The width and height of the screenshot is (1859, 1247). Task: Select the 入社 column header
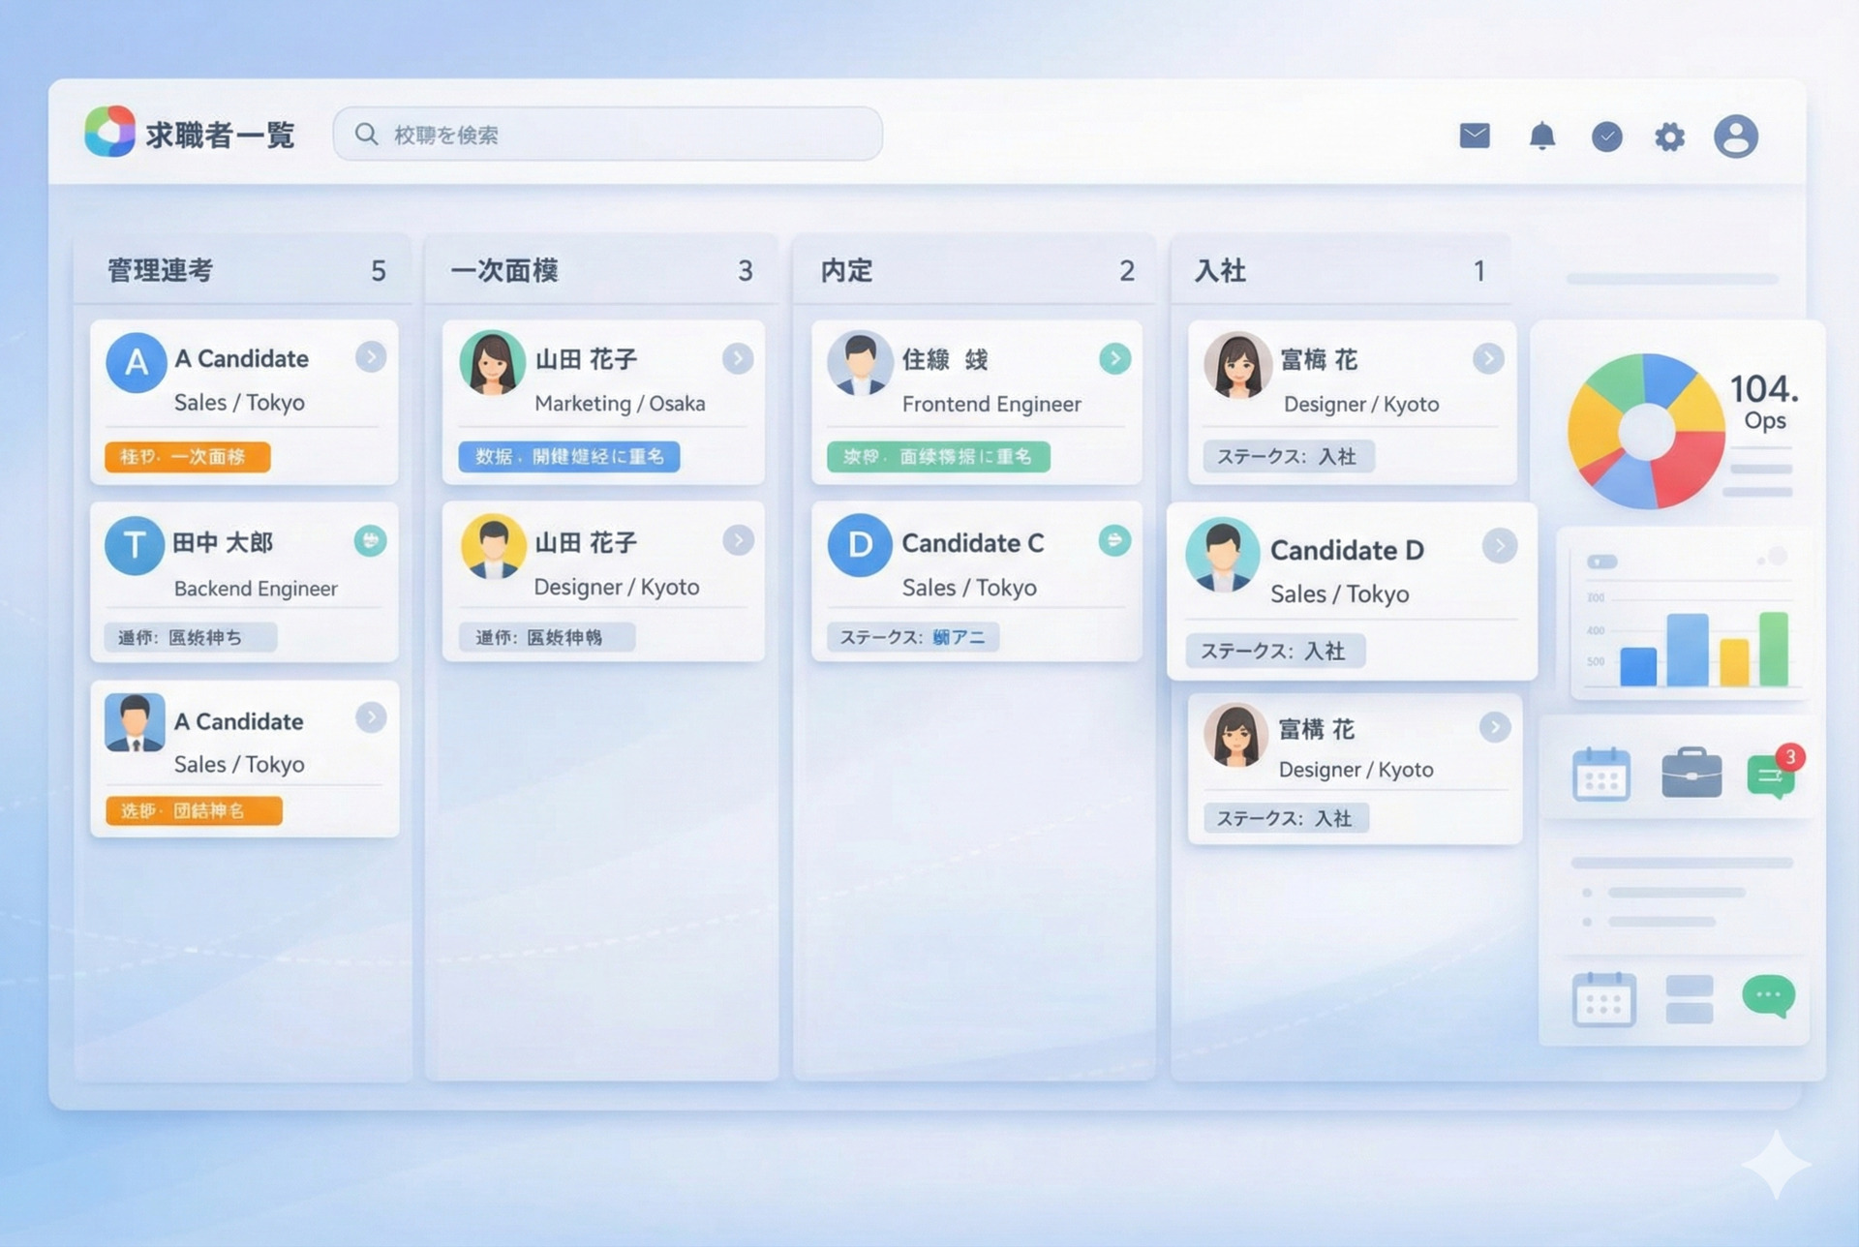[x=1220, y=270]
